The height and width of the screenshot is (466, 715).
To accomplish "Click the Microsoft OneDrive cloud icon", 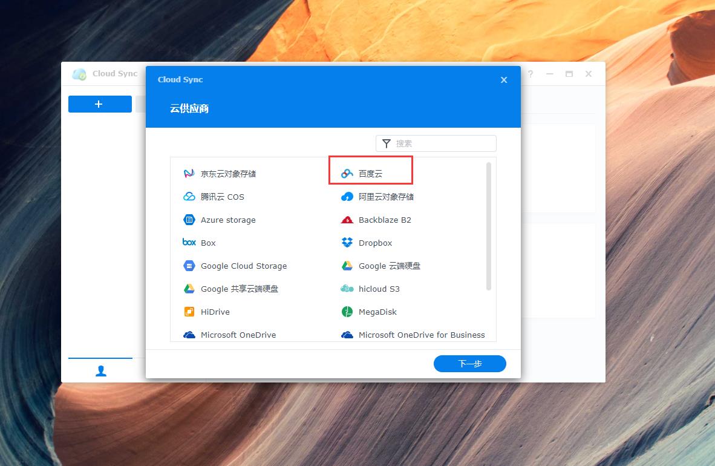I will coord(189,335).
